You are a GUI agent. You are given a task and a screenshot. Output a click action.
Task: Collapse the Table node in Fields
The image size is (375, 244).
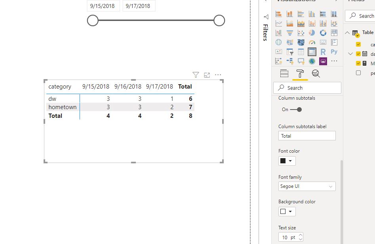[347, 33]
